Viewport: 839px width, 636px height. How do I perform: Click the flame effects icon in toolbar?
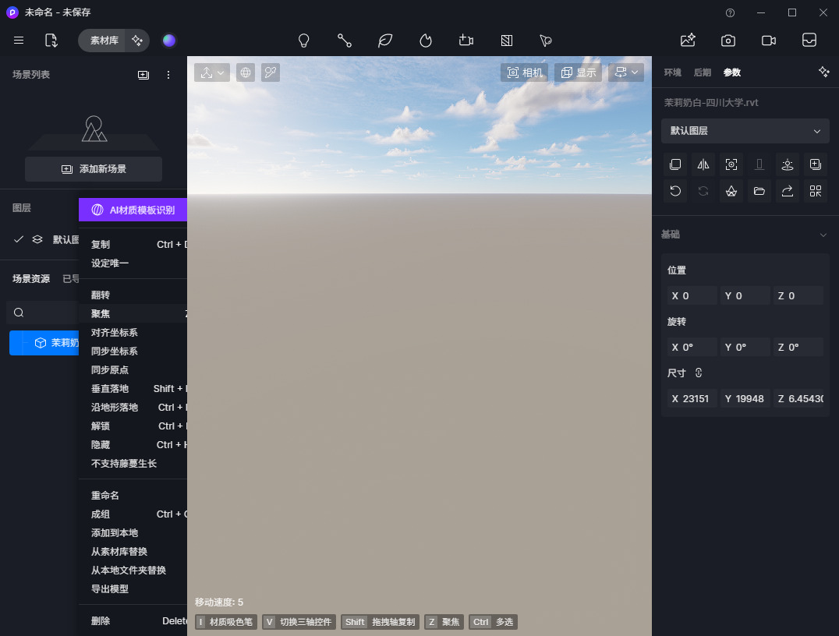pyautogui.click(x=426, y=41)
